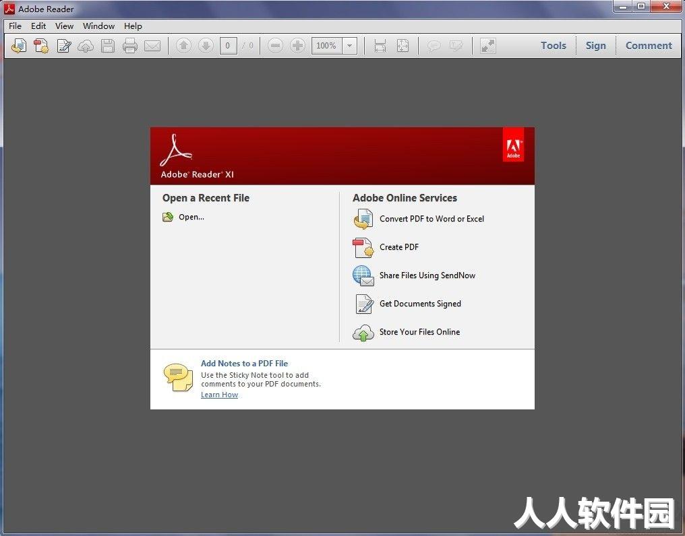The image size is (685, 536).
Task: Open the Edit menu
Action: pyautogui.click(x=38, y=26)
